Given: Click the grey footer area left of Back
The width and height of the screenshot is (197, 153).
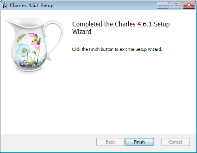Looking at the screenshot, I should pos(49,142).
